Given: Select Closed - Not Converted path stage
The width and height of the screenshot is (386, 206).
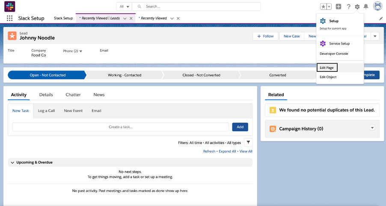Looking at the screenshot, I should tap(202, 75).
